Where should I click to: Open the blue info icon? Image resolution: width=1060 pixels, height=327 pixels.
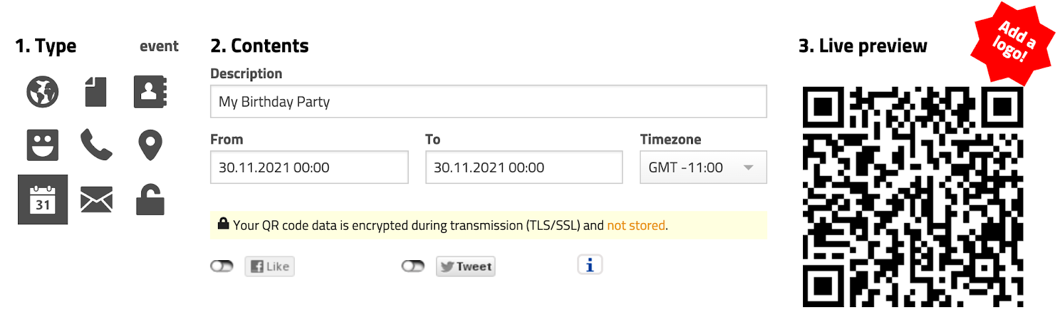point(590,265)
